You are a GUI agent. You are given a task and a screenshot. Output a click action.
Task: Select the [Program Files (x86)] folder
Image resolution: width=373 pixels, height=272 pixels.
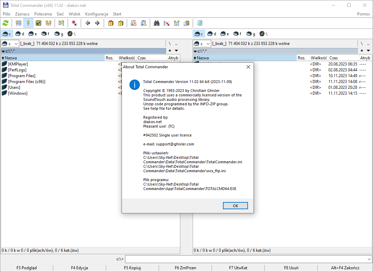tap(26, 82)
